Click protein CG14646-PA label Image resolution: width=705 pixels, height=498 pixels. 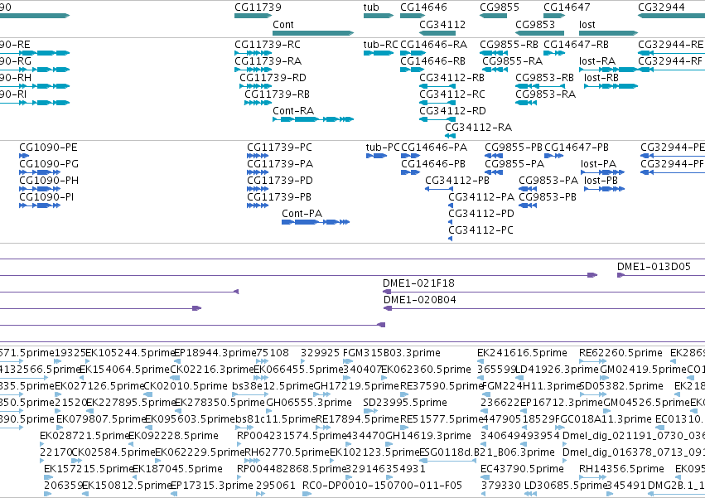click(x=434, y=147)
